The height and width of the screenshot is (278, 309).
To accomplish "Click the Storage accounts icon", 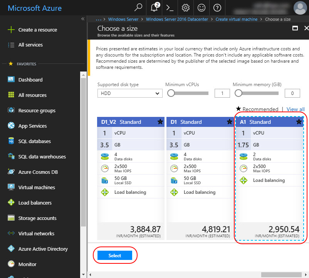I will pyautogui.click(x=11, y=218).
